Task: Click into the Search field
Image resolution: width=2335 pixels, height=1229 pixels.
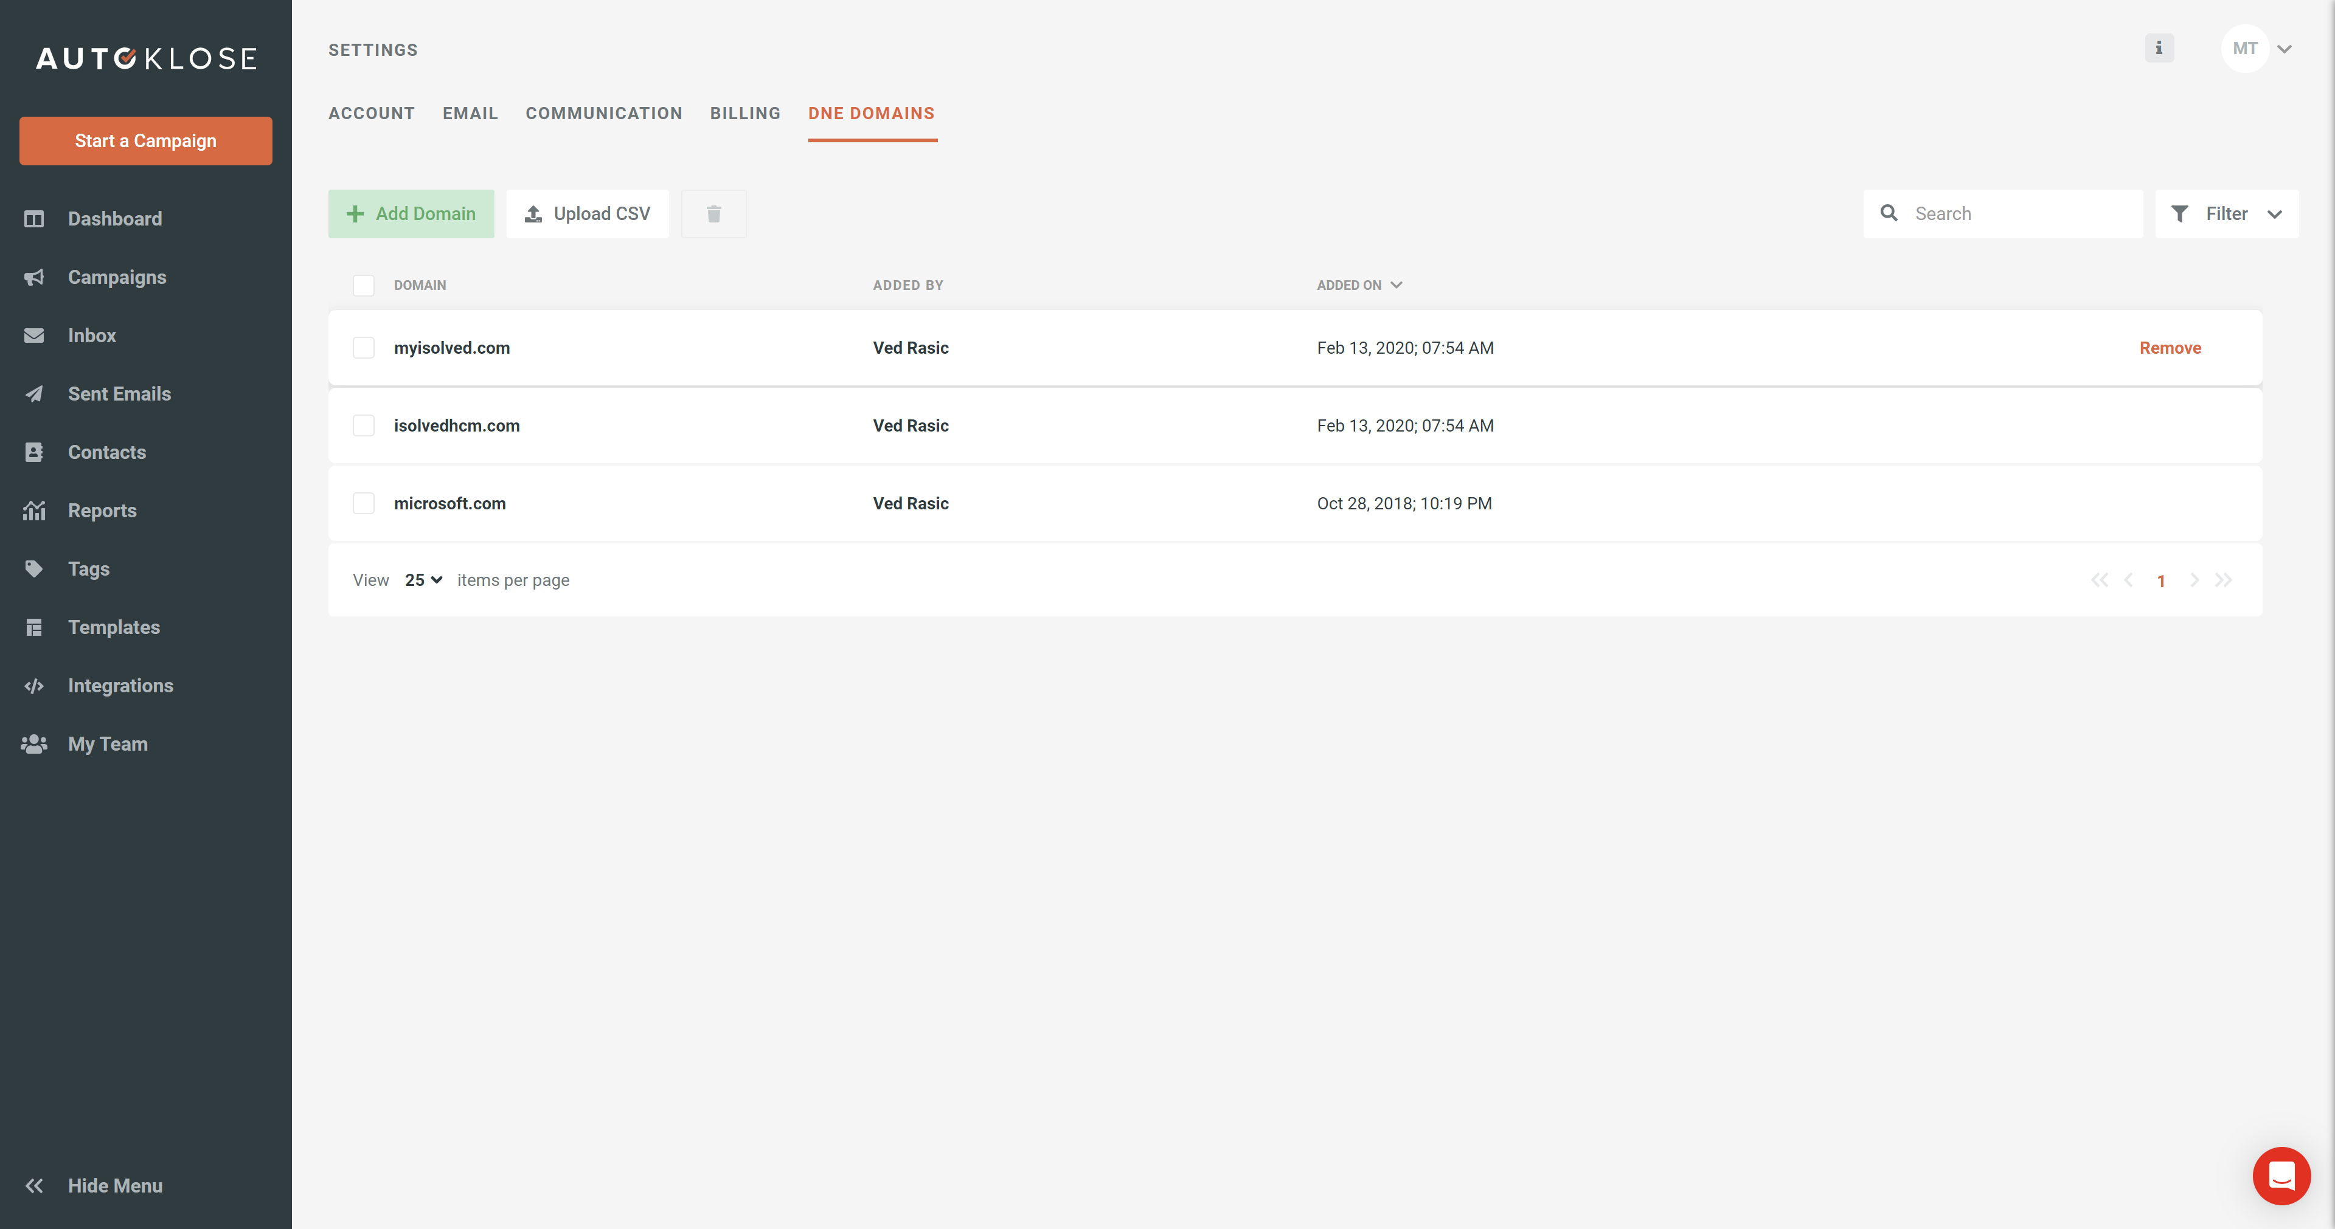Action: click(2004, 214)
